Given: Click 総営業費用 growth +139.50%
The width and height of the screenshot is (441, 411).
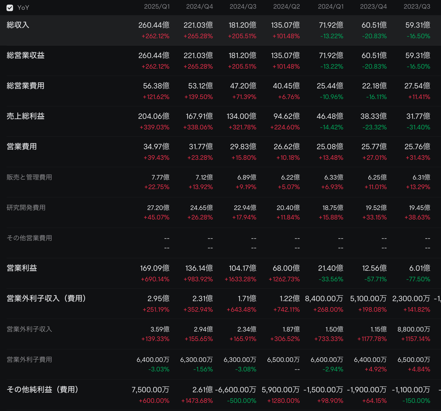Looking at the screenshot, I should 198,97.
